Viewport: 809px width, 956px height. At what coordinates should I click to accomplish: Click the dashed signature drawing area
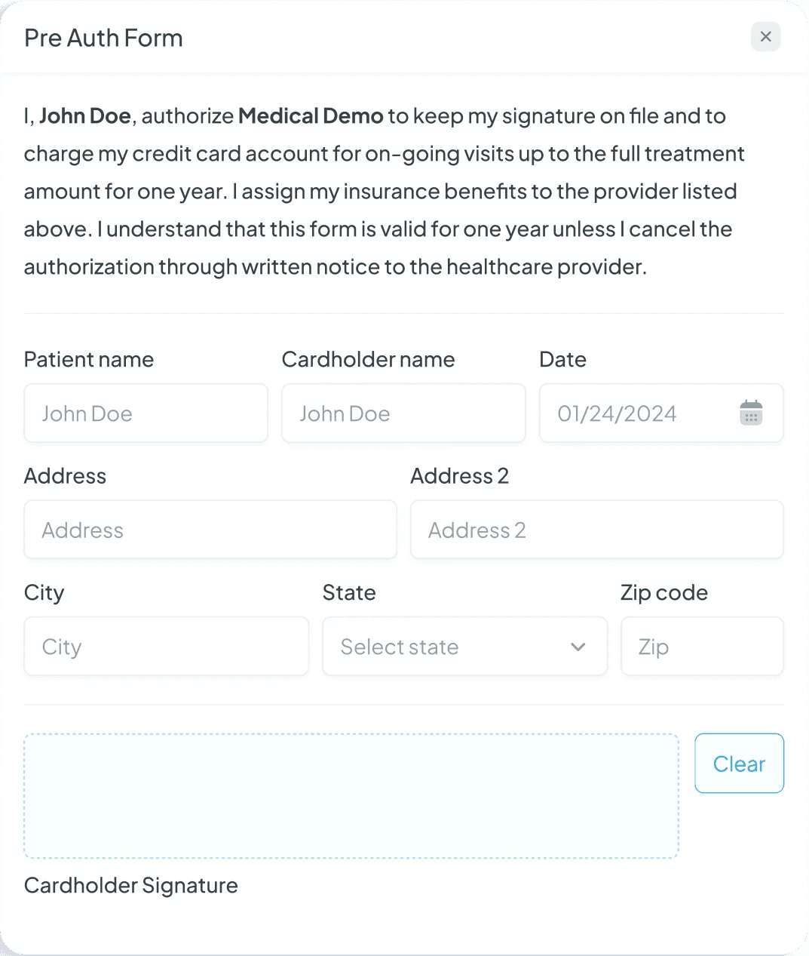point(351,796)
